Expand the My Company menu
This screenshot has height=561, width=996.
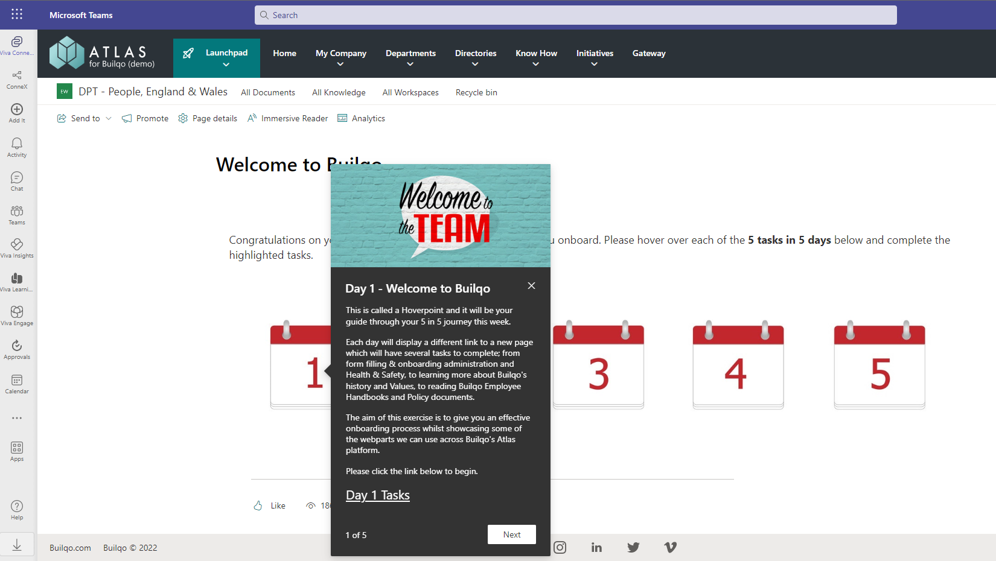pos(340,57)
